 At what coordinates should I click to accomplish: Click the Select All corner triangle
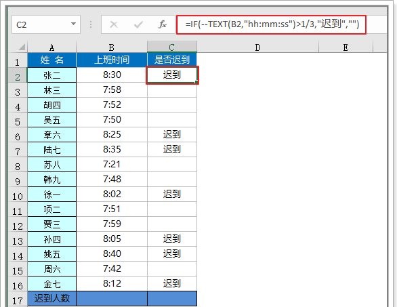[x=22, y=47]
